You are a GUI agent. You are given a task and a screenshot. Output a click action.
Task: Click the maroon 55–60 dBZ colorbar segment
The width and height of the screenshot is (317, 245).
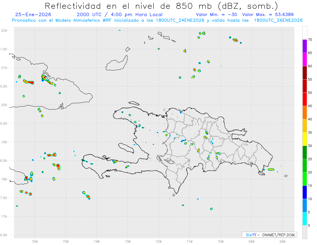coord(305,73)
